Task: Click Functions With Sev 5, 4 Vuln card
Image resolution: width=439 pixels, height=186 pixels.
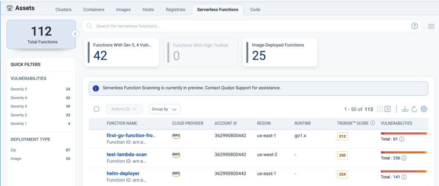Action: (121, 52)
